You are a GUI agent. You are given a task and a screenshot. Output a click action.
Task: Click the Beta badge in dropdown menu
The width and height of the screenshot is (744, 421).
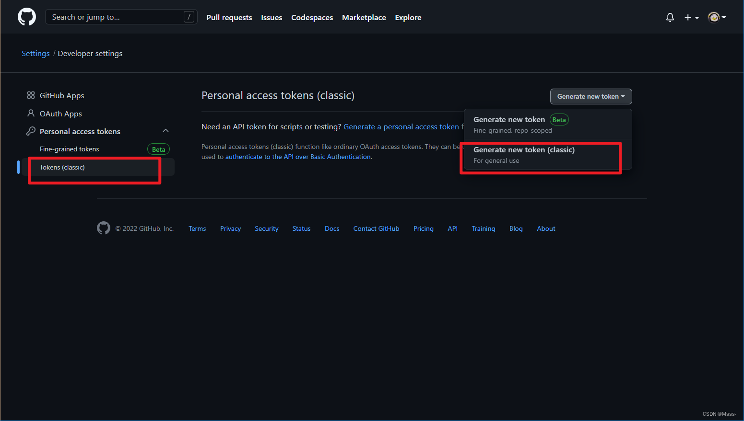click(x=559, y=120)
